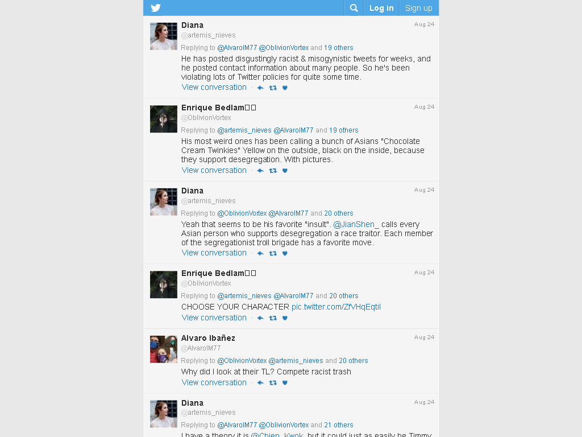The image size is (582, 437).
Task: Open the Log in page
Action: pos(381,8)
